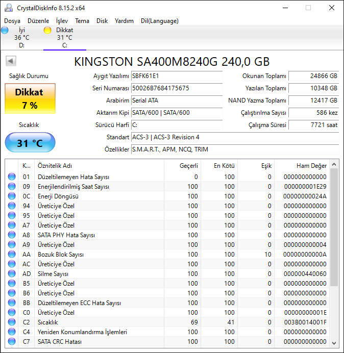344x353 pixels.
Task: Click status orb of row C2 Sıcaklık
Action: click(12, 322)
